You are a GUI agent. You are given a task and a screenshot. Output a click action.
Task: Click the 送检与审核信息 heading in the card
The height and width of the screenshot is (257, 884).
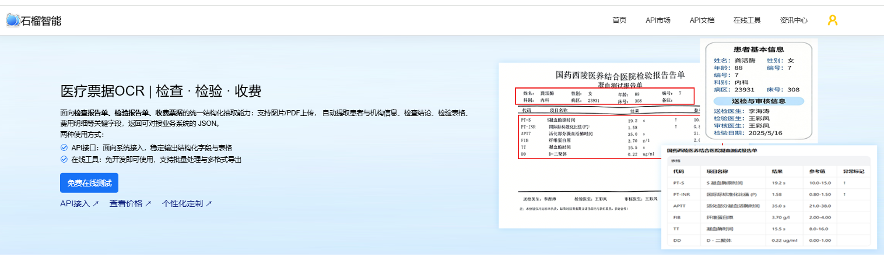(x=757, y=101)
